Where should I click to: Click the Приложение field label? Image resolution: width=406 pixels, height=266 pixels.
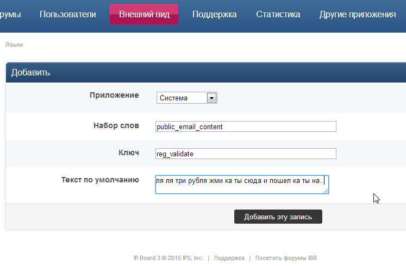click(x=114, y=95)
